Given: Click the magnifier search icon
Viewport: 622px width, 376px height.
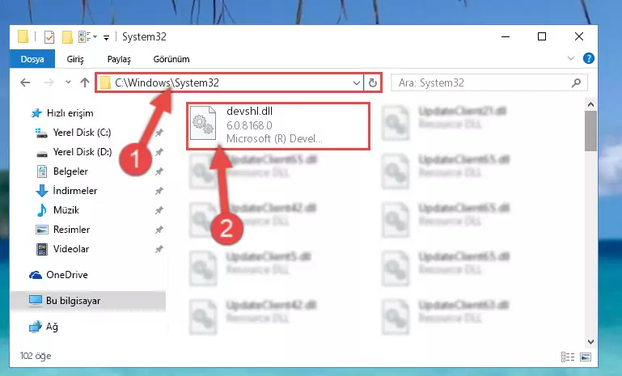Looking at the screenshot, I should tap(577, 82).
